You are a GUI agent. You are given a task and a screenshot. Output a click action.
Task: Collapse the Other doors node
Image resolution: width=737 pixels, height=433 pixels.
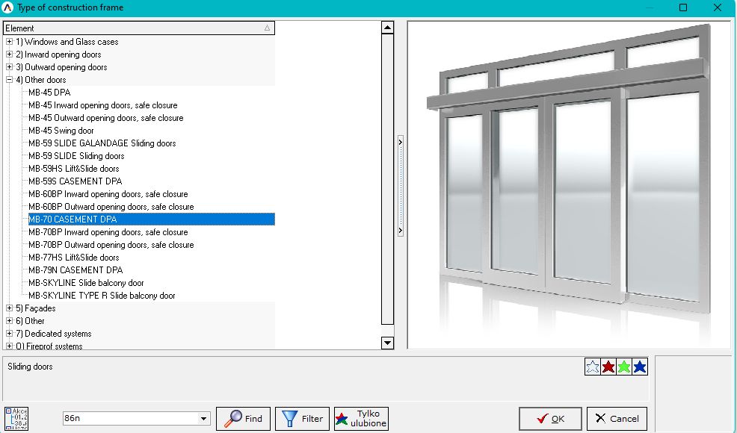coord(9,80)
